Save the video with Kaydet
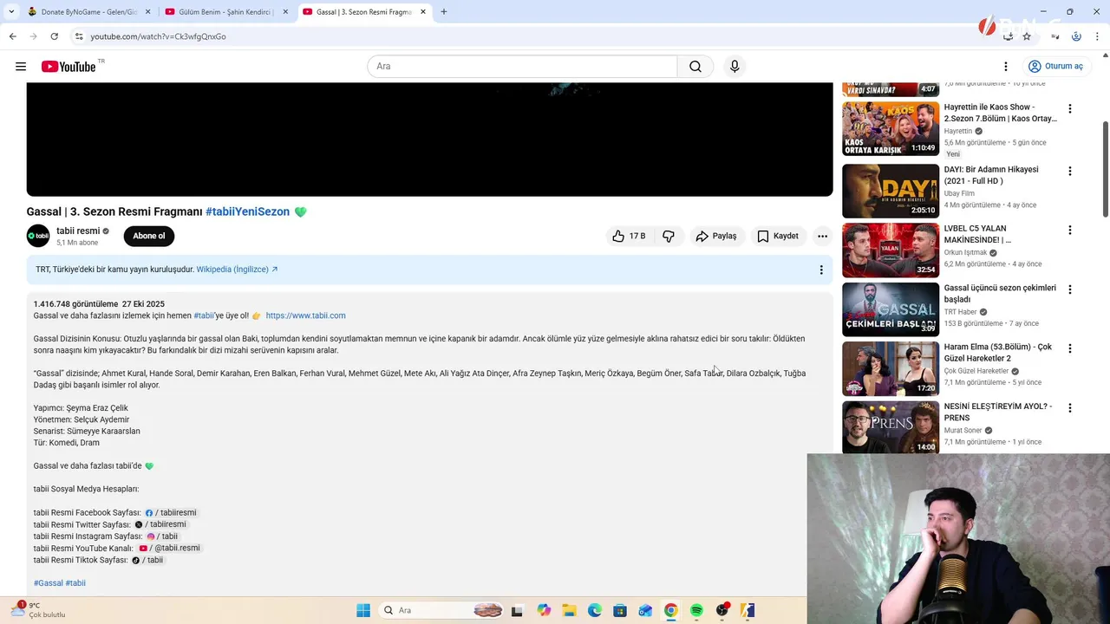 pos(778,236)
